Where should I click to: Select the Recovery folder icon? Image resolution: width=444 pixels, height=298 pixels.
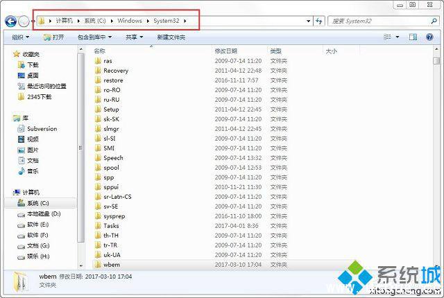pyautogui.click(x=98, y=71)
